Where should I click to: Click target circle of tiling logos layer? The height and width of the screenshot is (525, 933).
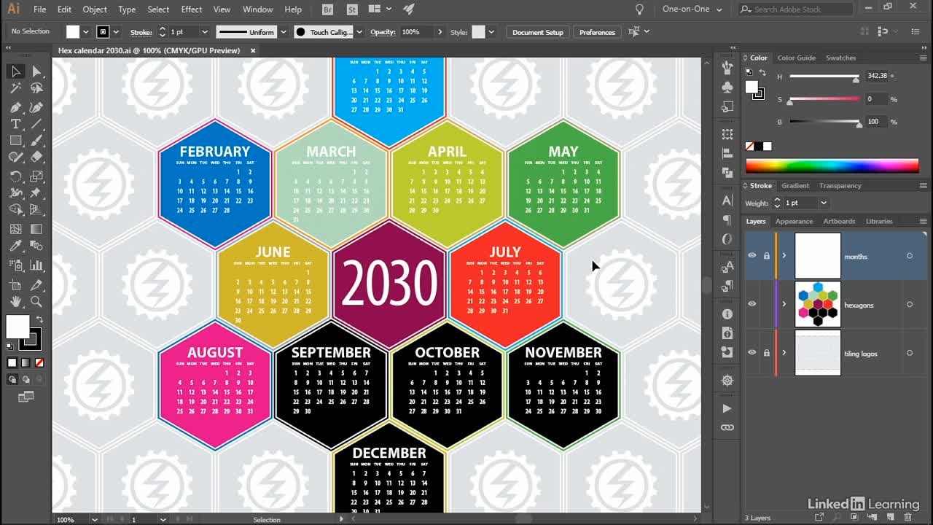pos(909,353)
